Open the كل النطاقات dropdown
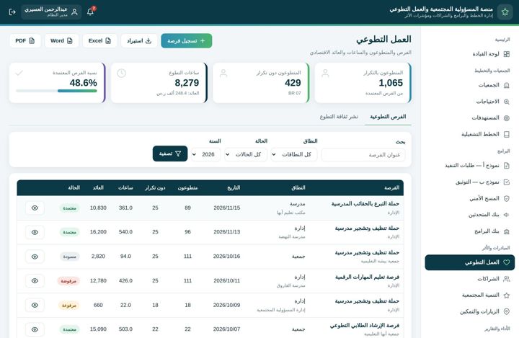The image size is (519, 338). (294, 155)
